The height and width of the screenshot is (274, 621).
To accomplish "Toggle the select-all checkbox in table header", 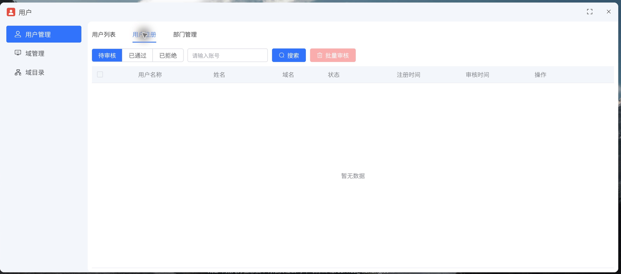I will 100,74.
